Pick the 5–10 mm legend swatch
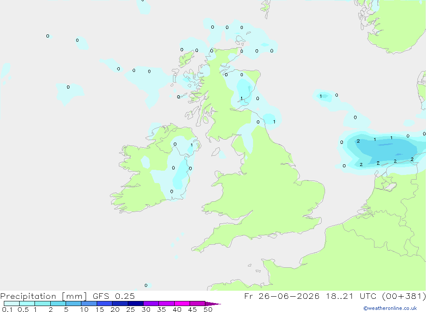This screenshot has width=426, height=312. (74, 303)
